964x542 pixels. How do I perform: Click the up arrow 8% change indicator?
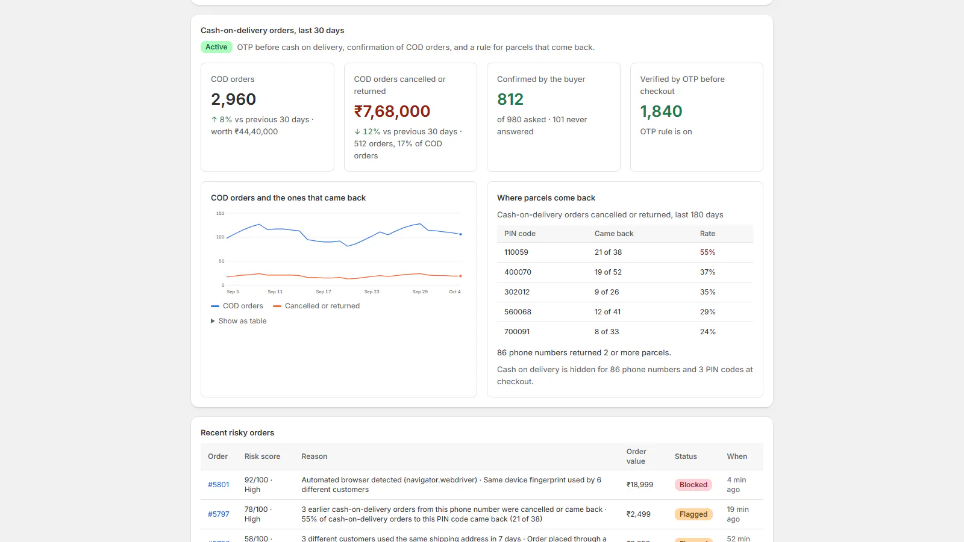(x=221, y=120)
